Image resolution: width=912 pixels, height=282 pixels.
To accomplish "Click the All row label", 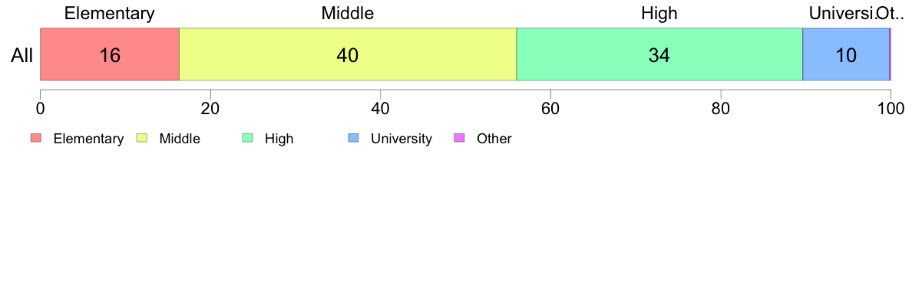I will (22, 56).
